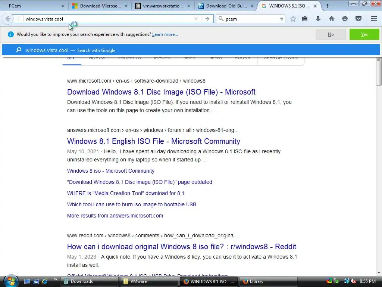Image resolution: width=382 pixels, height=287 pixels.
Task: Switch to Downloads taskbar window
Action: point(90,281)
